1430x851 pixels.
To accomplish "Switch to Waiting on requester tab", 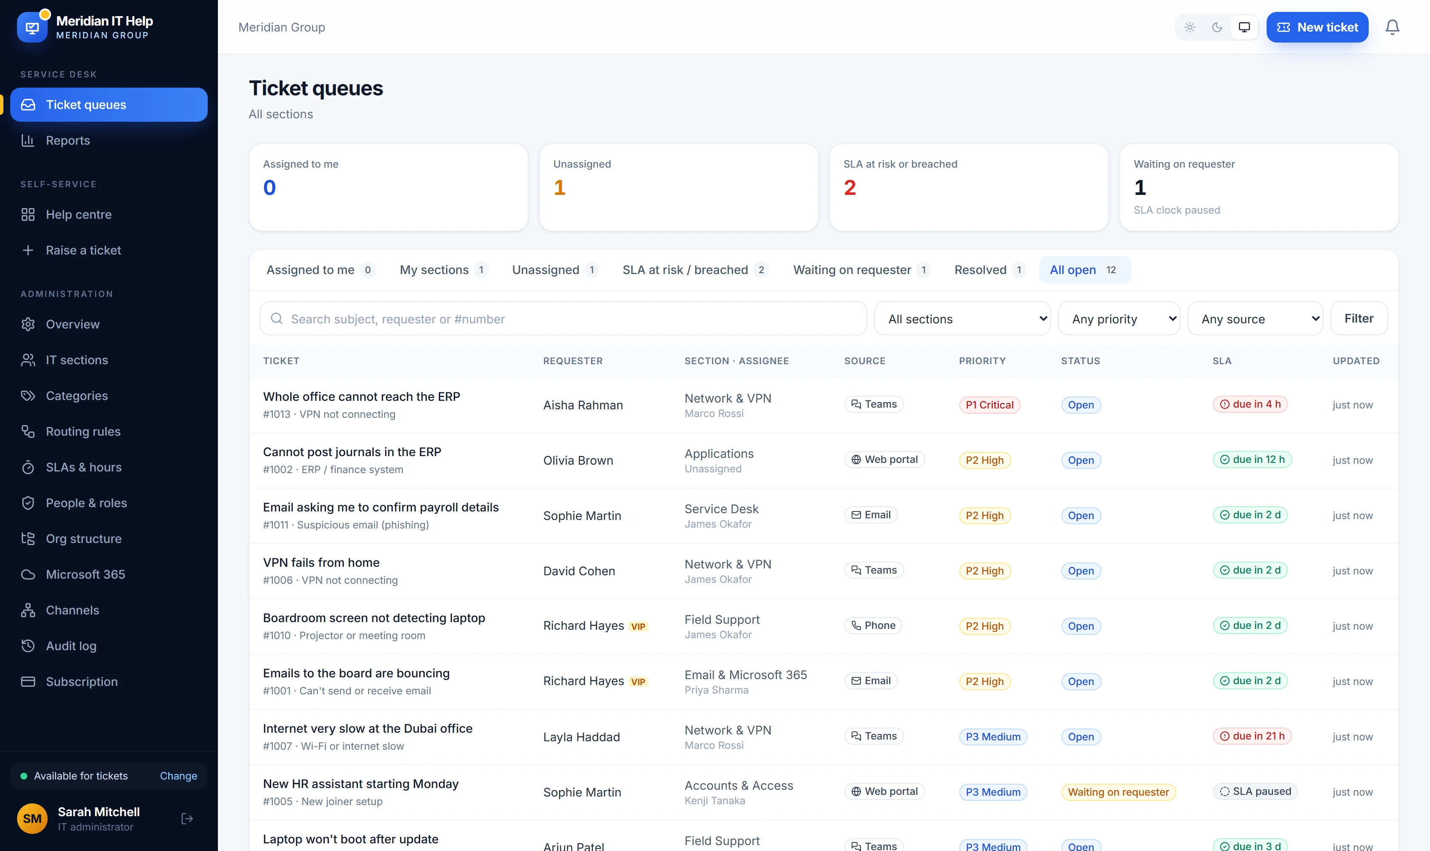I will click(x=861, y=270).
